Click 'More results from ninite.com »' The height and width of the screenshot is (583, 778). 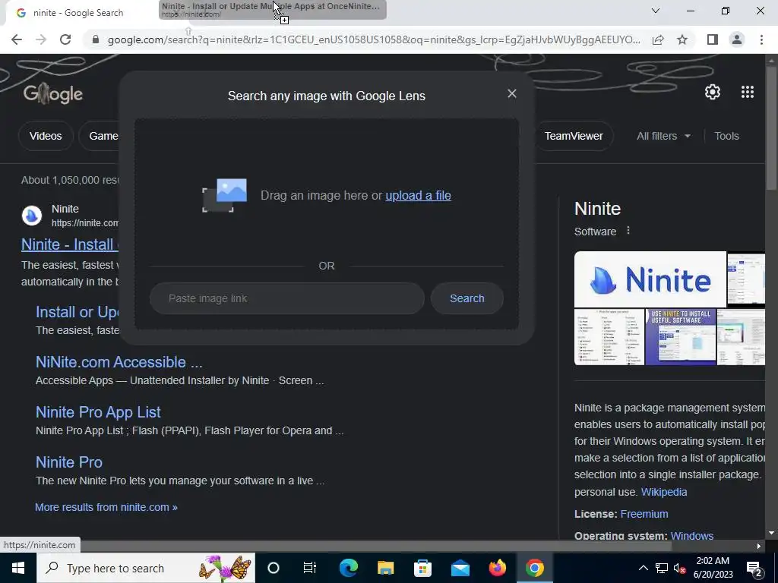click(106, 507)
